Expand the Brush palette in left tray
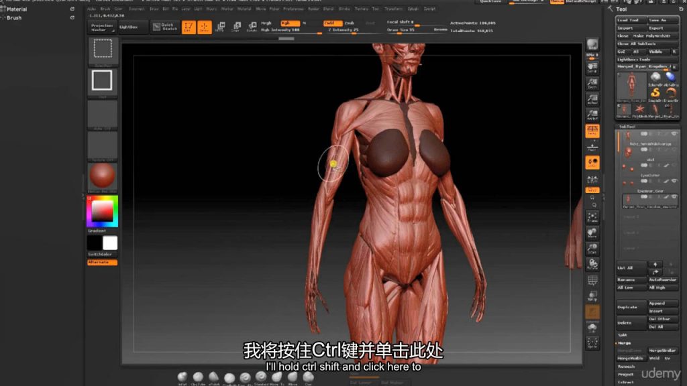Image resolution: width=687 pixels, height=386 pixels. pos(14,18)
